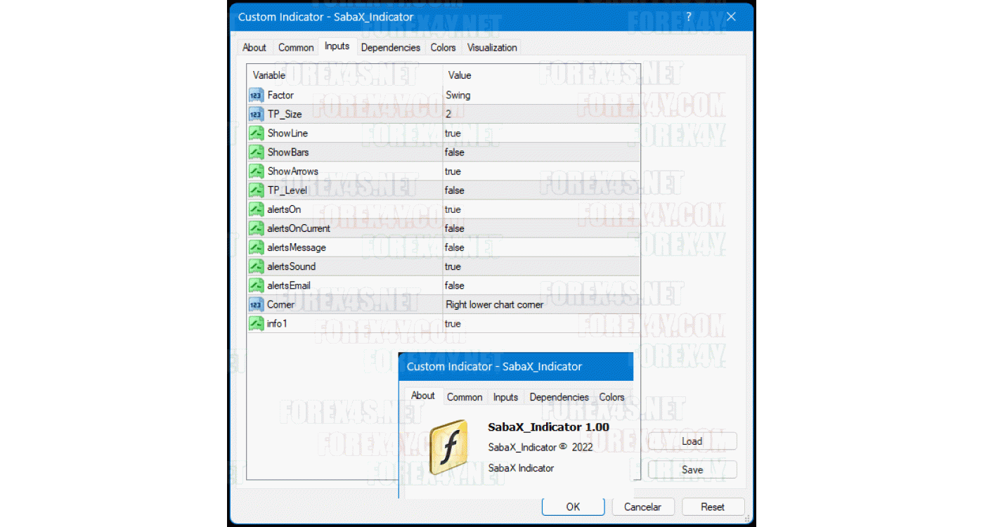This screenshot has height=527, width=984.
Task: Open help via the question mark icon
Action: [688, 17]
